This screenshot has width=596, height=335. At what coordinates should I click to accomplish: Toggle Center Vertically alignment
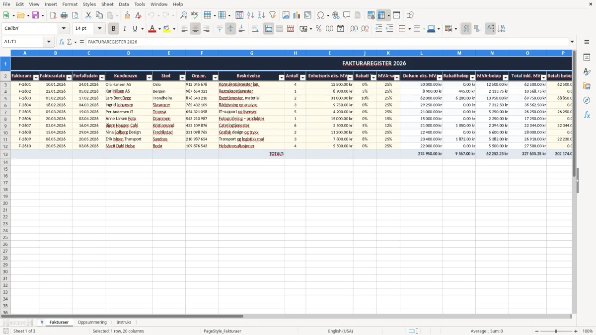230,29
